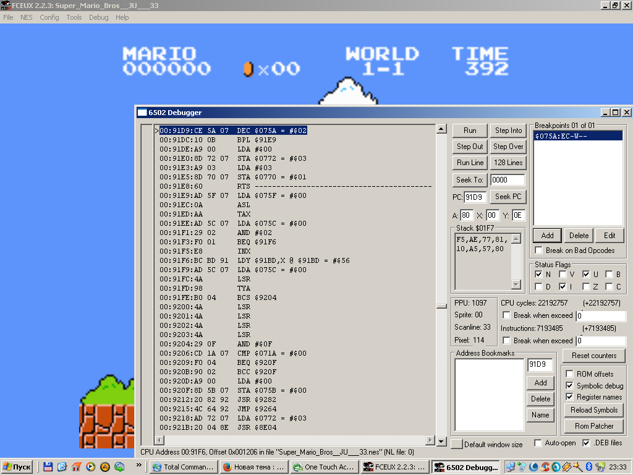Click the Run Line button
The height and width of the screenshot is (475, 633).
470,163
